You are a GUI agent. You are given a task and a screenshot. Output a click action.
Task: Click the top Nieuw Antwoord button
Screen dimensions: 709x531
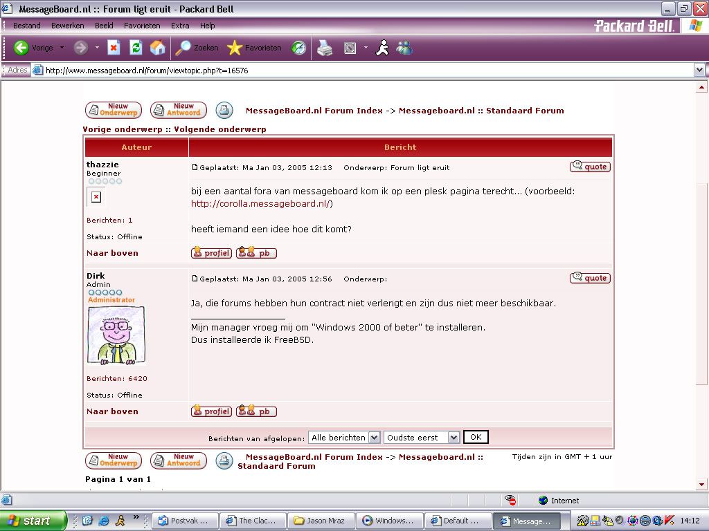coord(179,110)
